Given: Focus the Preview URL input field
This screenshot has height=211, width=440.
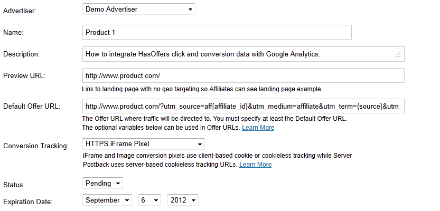Looking at the screenshot, I should (x=243, y=75).
